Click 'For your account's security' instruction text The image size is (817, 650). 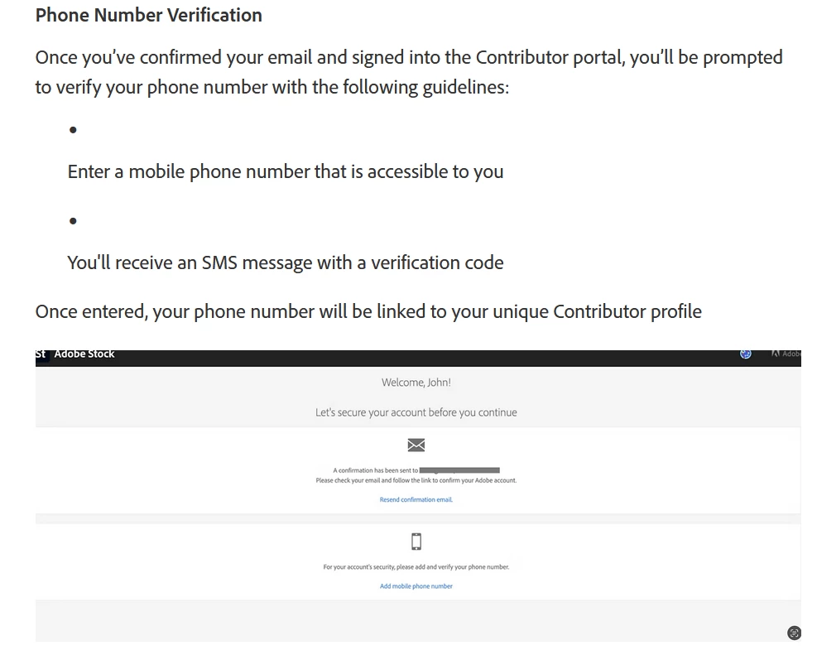pos(416,566)
